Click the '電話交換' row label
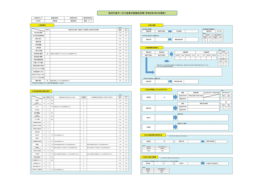This screenshot has width=263, height=186. coord(38,42)
